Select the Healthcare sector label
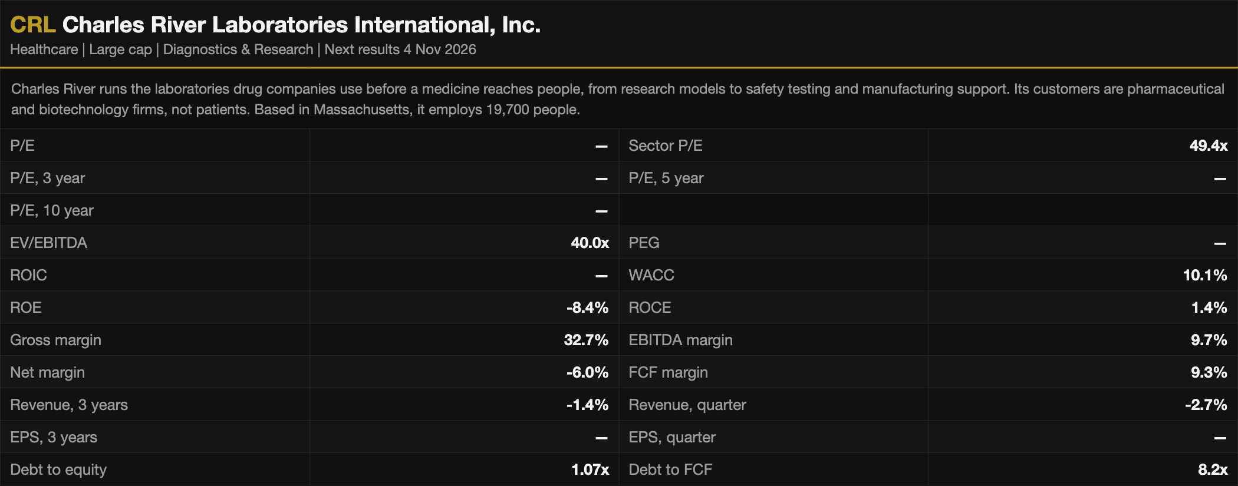 click(44, 49)
